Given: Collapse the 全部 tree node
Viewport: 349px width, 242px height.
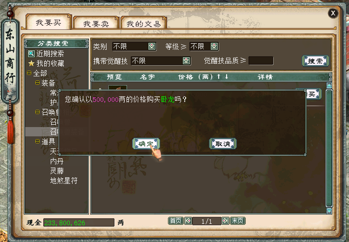Looking at the screenshot, I should pyautogui.click(x=29, y=73).
